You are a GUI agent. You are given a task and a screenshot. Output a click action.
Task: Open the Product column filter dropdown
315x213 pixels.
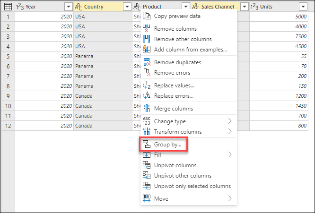(185, 7)
